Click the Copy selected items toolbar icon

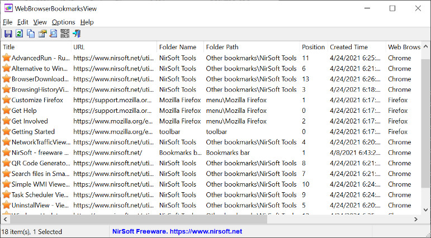[x=31, y=34]
